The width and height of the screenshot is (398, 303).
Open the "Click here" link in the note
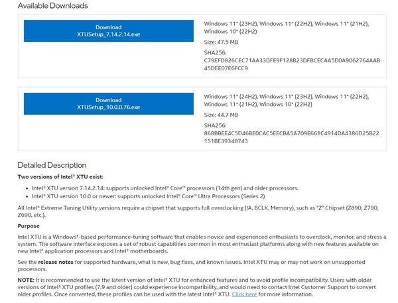244,294
